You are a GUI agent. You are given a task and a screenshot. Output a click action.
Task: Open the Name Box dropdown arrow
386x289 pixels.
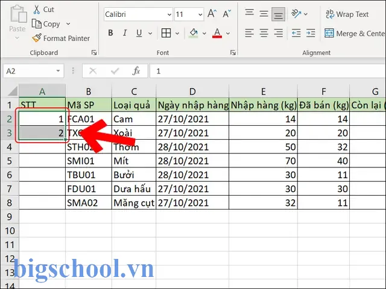(x=58, y=71)
